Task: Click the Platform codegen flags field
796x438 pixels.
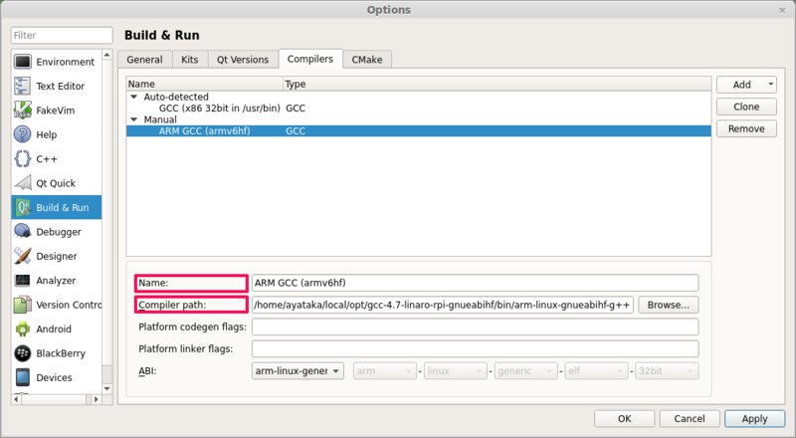Action: (476, 327)
